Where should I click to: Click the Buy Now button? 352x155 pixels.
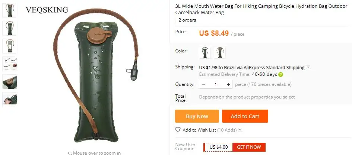(x=197, y=116)
